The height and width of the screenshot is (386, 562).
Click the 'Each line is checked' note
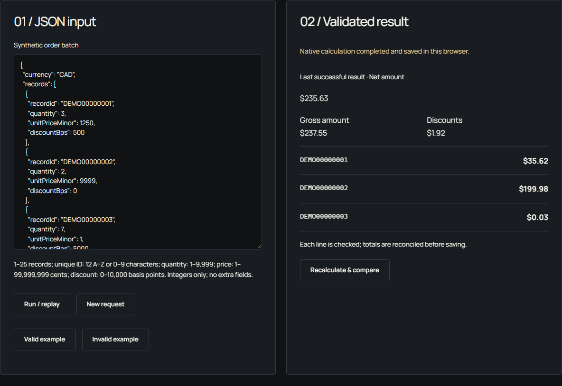[383, 245]
